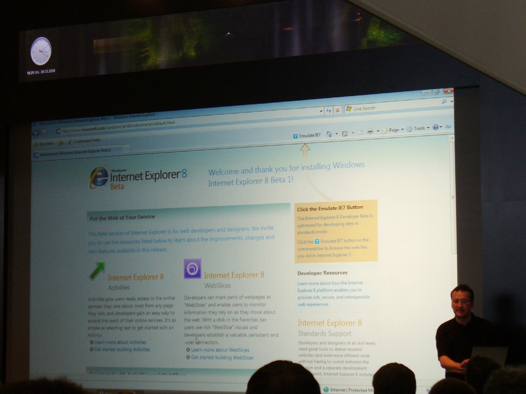Expand the address bar history dropdown
This screenshot has height=394, width=526.
pos(321,111)
